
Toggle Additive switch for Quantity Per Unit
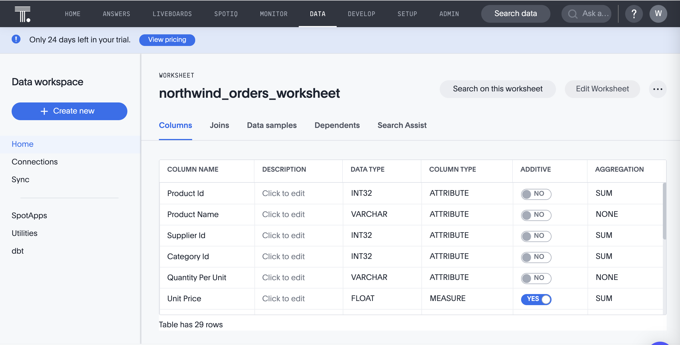(536, 278)
